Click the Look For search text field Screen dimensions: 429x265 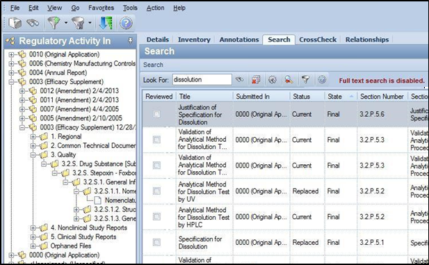coord(202,80)
